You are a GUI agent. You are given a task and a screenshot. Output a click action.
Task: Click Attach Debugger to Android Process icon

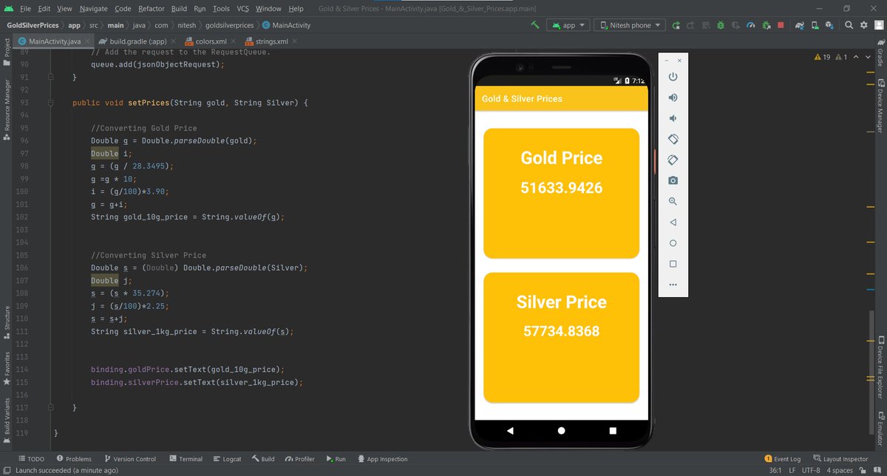pos(767,24)
